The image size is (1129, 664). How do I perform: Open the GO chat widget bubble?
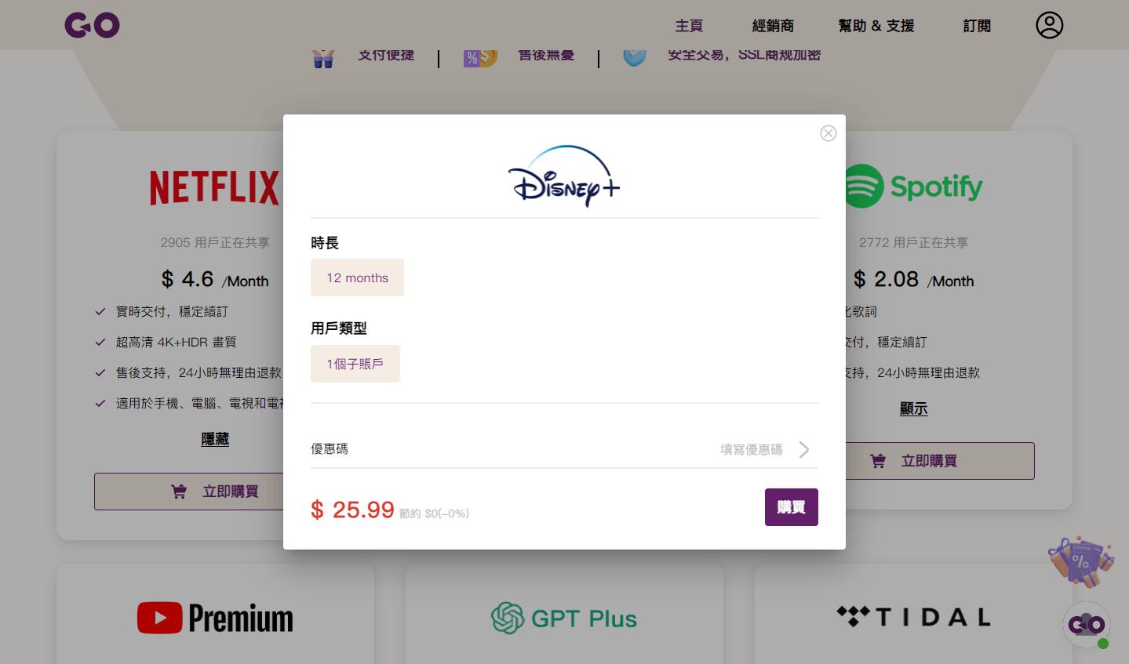click(1087, 625)
